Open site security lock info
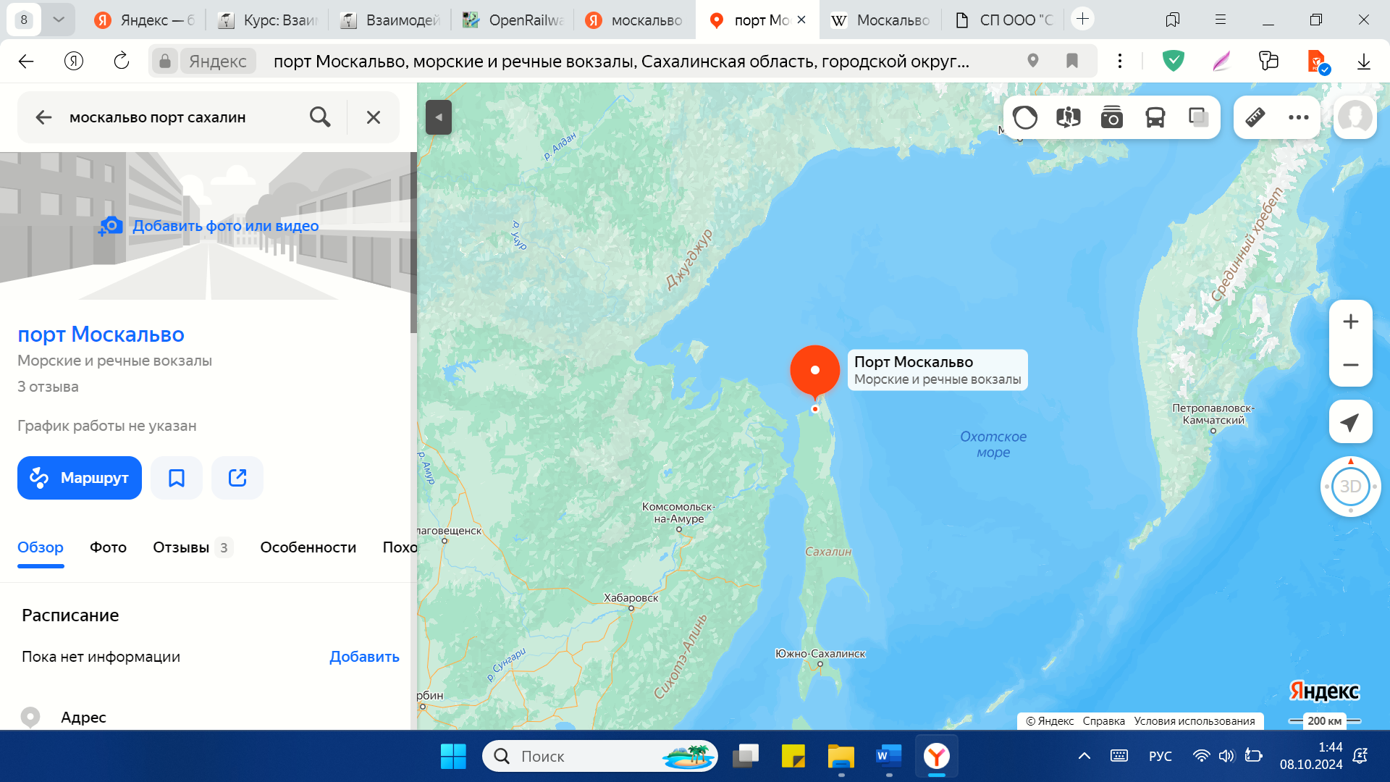 [x=165, y=62]
